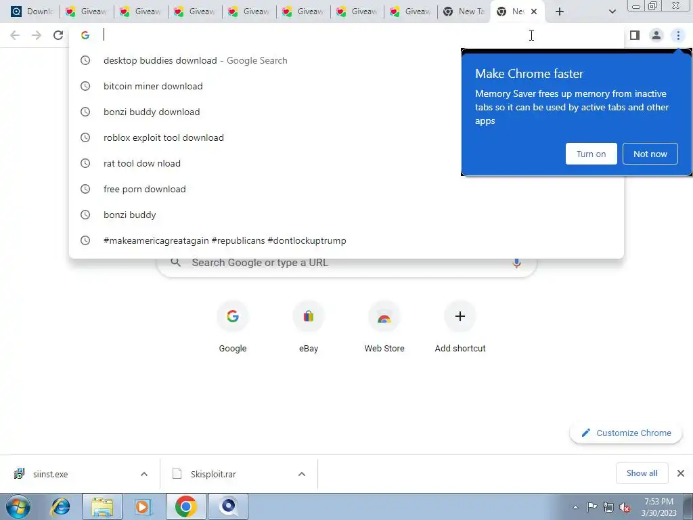
Task: Close the downloads bar with X
Action: 681,473
